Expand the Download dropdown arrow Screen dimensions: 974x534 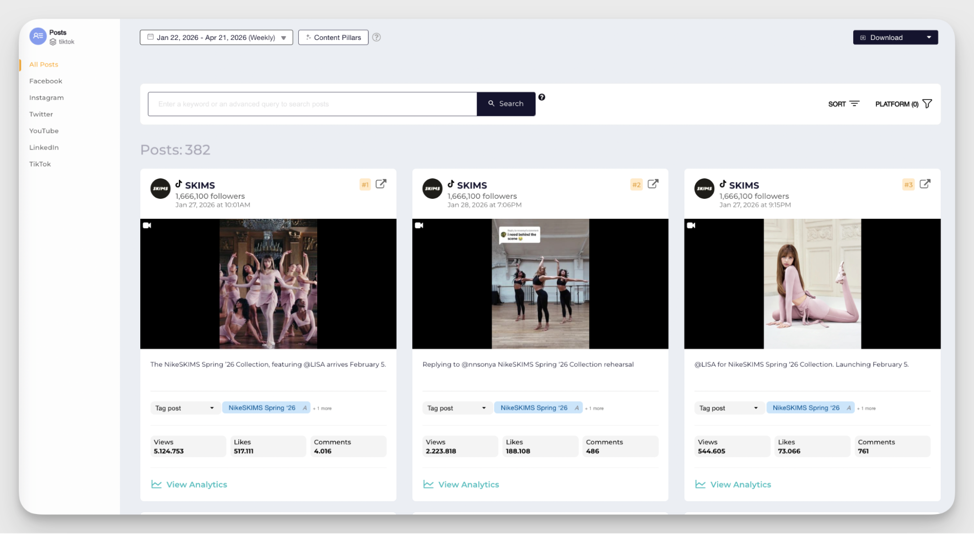[929, 38]
